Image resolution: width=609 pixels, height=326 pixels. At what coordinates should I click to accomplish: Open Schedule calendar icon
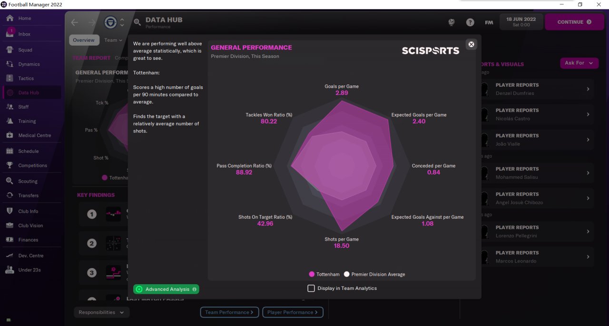click(10, 151)
